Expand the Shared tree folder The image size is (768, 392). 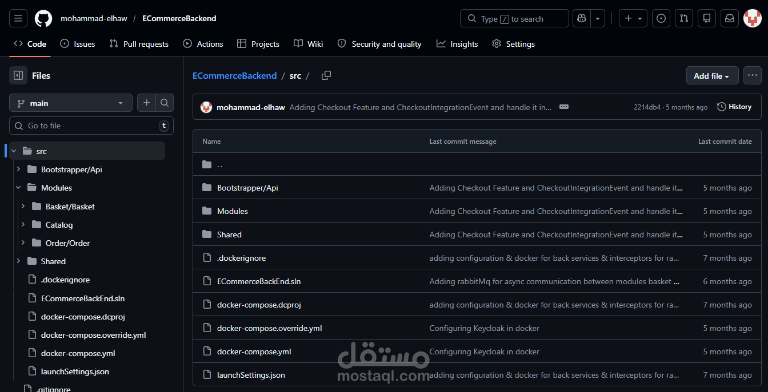pos(18,261)
